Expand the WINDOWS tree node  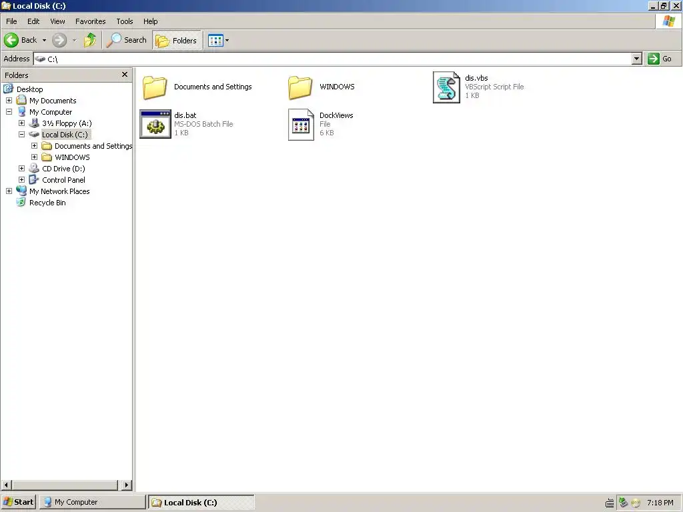pyautogui.click(x=34, y=157)
